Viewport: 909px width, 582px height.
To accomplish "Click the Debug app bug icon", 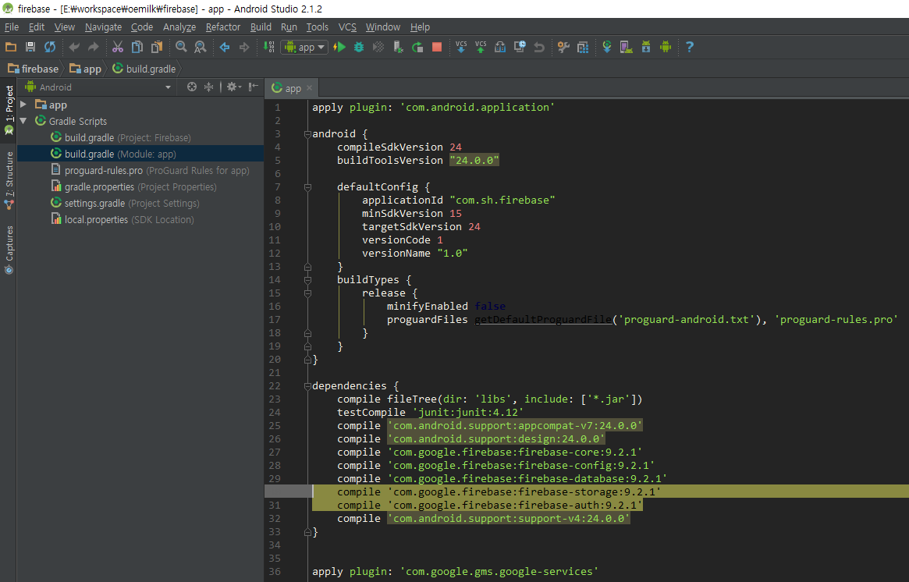I will [359, 48].
